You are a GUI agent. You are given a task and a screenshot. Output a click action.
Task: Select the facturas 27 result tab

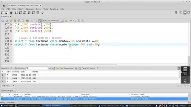[6, 86]
